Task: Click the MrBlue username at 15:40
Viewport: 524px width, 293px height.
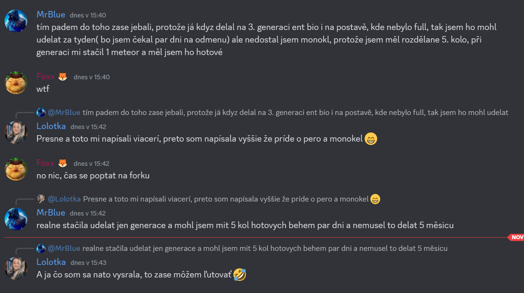Action: tap(51, 14)
